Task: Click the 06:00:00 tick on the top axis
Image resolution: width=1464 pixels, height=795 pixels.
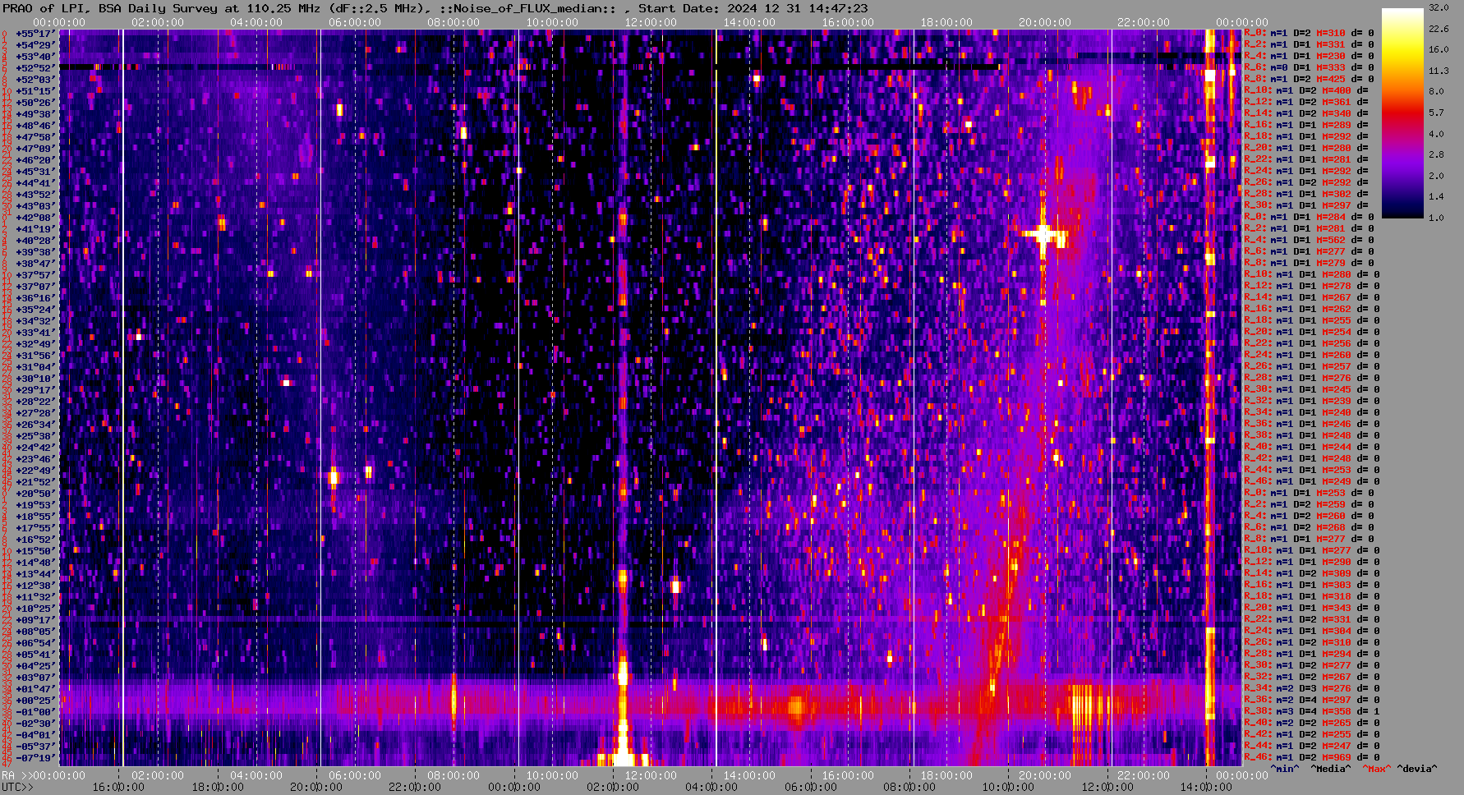Action: click(x=355, y=22)
